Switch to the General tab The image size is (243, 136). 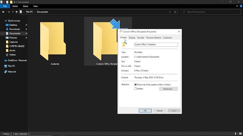coord(123,37)
